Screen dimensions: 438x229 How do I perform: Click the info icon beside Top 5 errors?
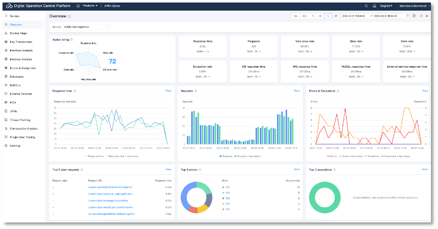pos(199,170)
